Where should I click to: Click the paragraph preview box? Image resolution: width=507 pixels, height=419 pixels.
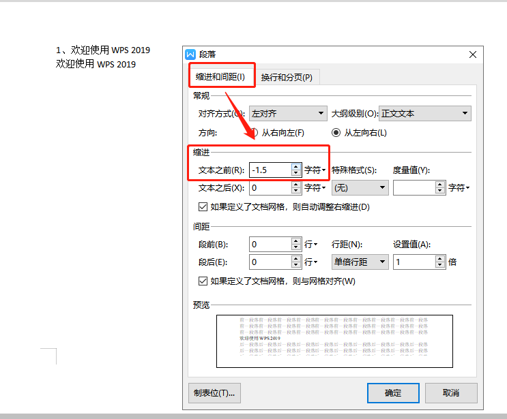pos(334,341)
